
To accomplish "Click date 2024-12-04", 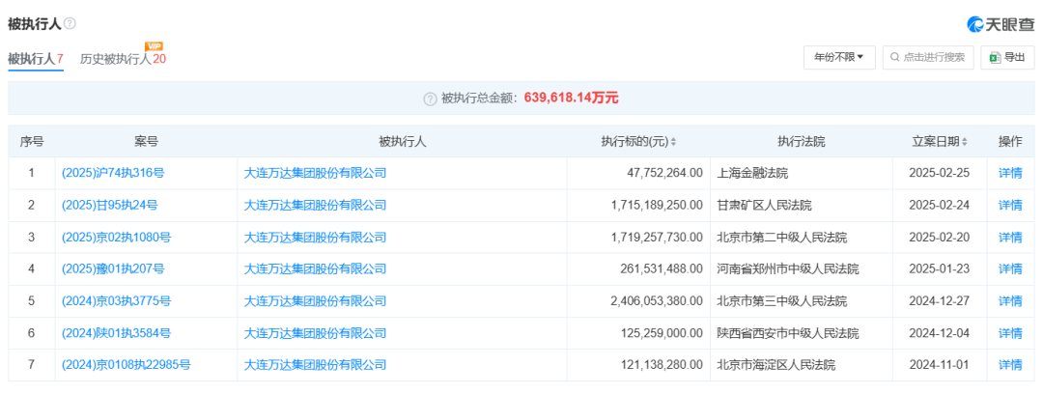I will coord(940,332).
